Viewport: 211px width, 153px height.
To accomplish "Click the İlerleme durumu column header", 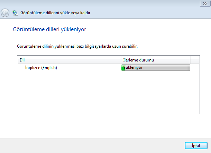I will (x=156, y=60).
